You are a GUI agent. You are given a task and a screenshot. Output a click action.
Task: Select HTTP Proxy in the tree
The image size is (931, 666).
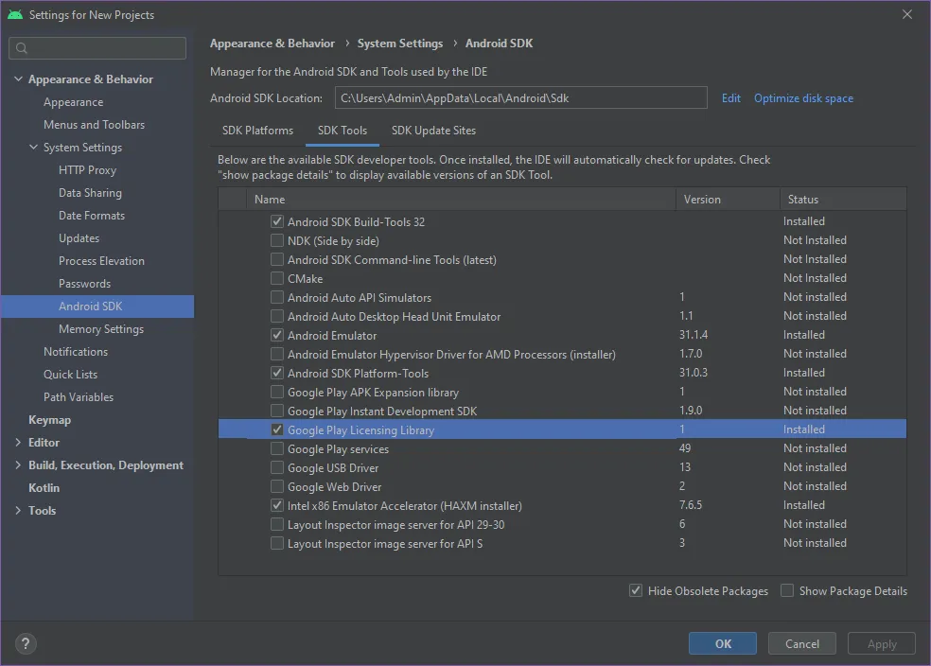pos(87,170)
